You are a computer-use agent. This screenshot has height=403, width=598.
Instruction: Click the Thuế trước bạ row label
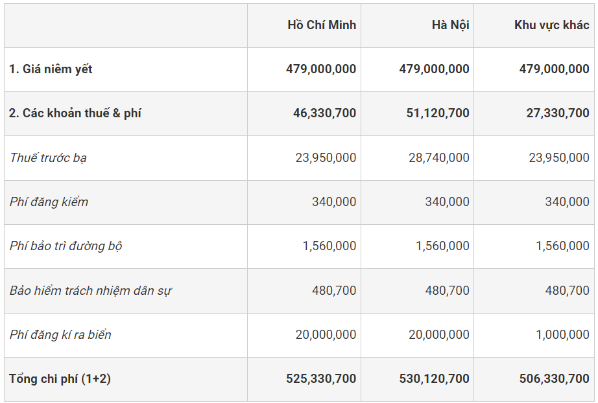point(48,157)
